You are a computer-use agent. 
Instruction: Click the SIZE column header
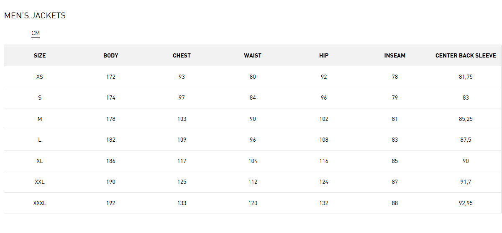tap(40, 55)
